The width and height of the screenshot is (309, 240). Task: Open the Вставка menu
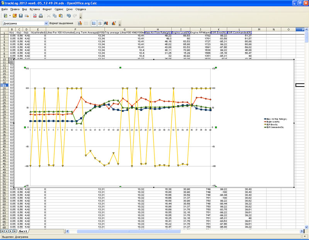coord(34,8)
